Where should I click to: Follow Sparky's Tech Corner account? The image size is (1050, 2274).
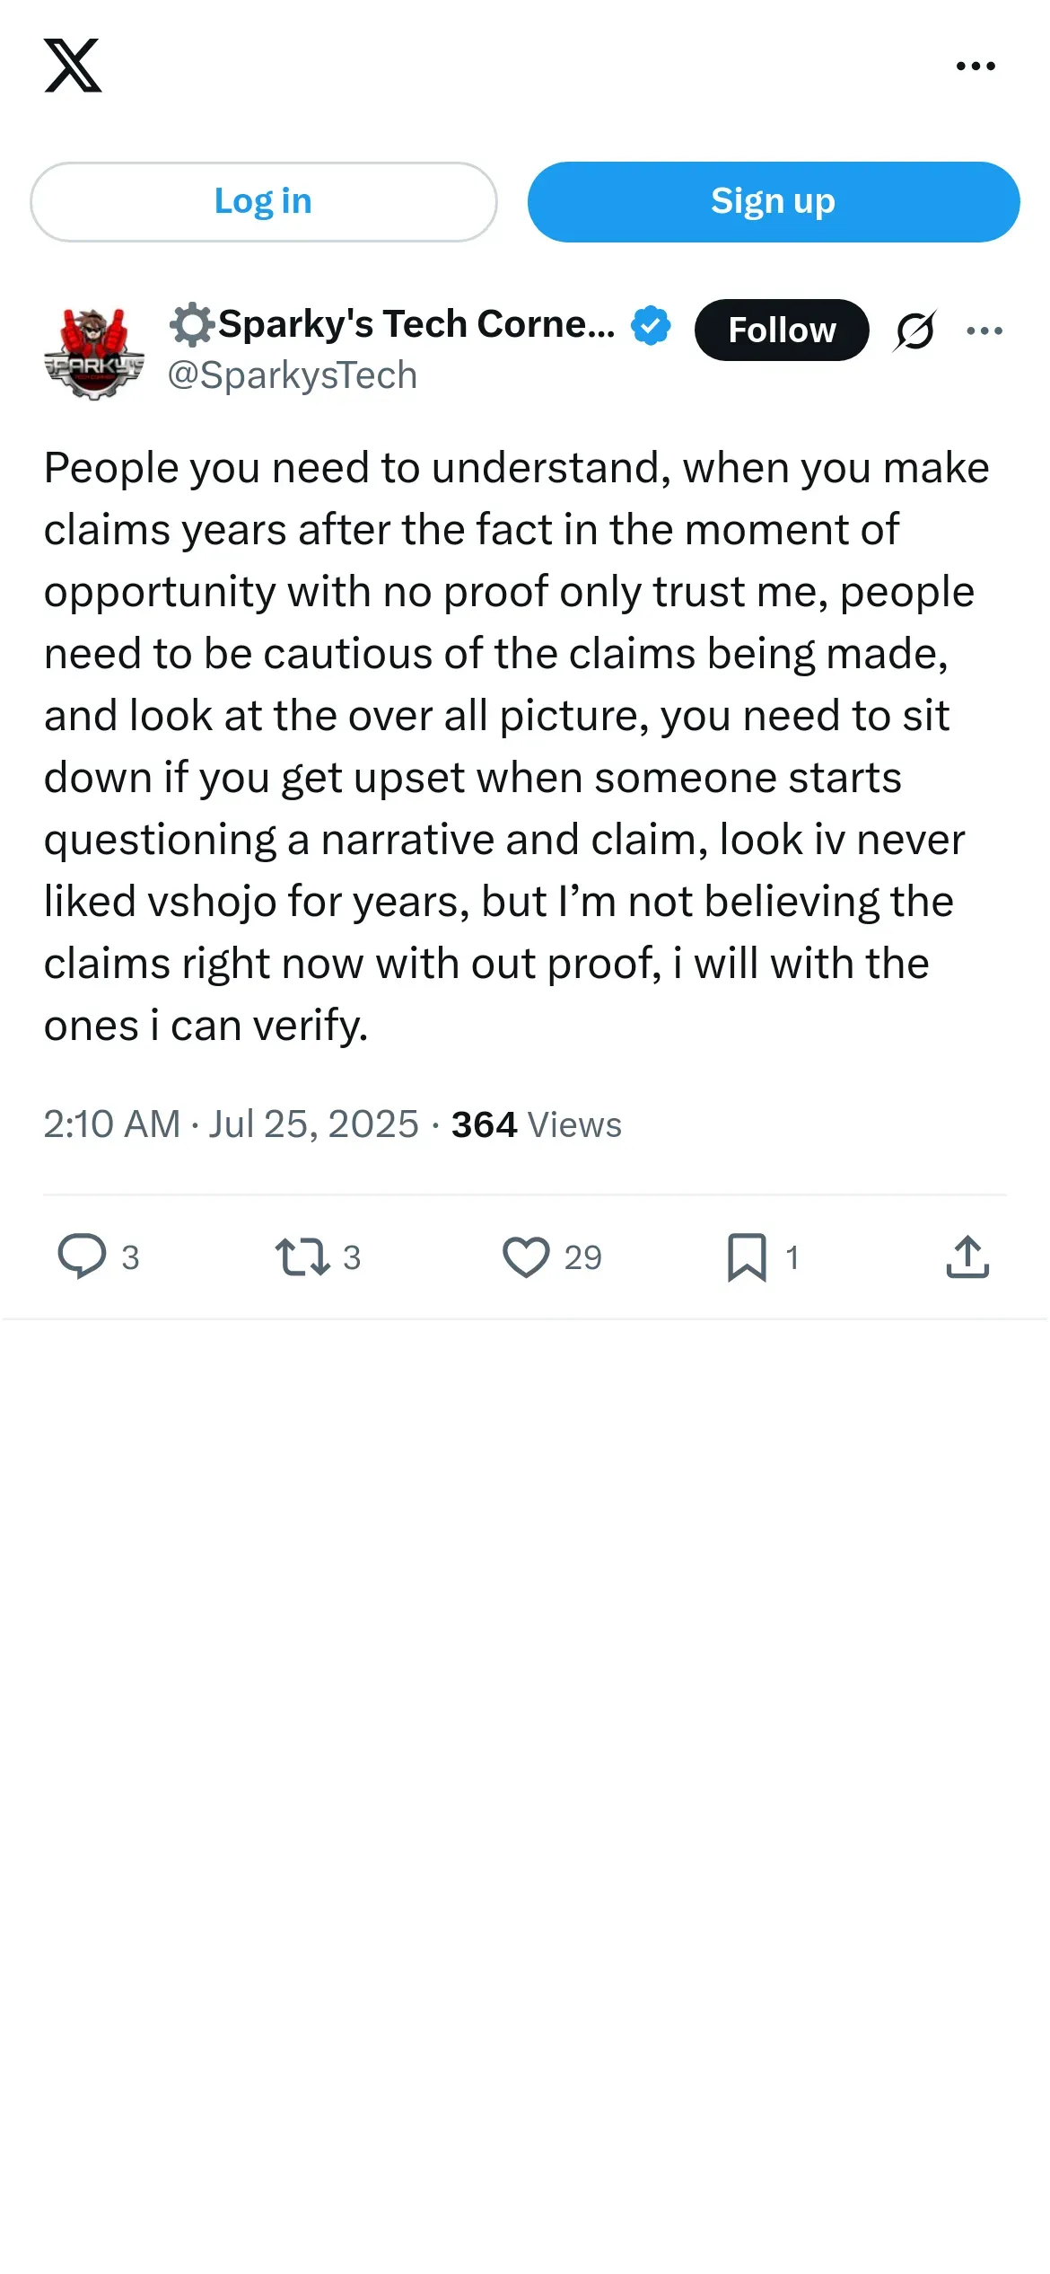[x=782, y=330]
